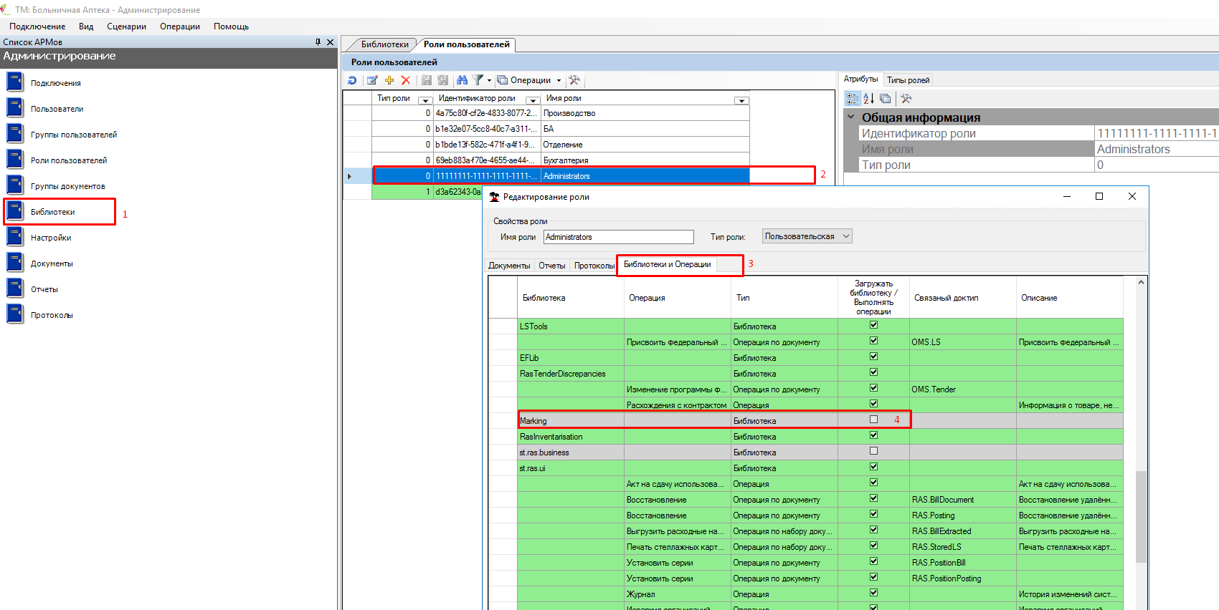Image resolution: width=1219 pixels, height=610 pixels.
Task: Click the funnel filter icon
Action: pyautogui.click(x=478, y=80)
